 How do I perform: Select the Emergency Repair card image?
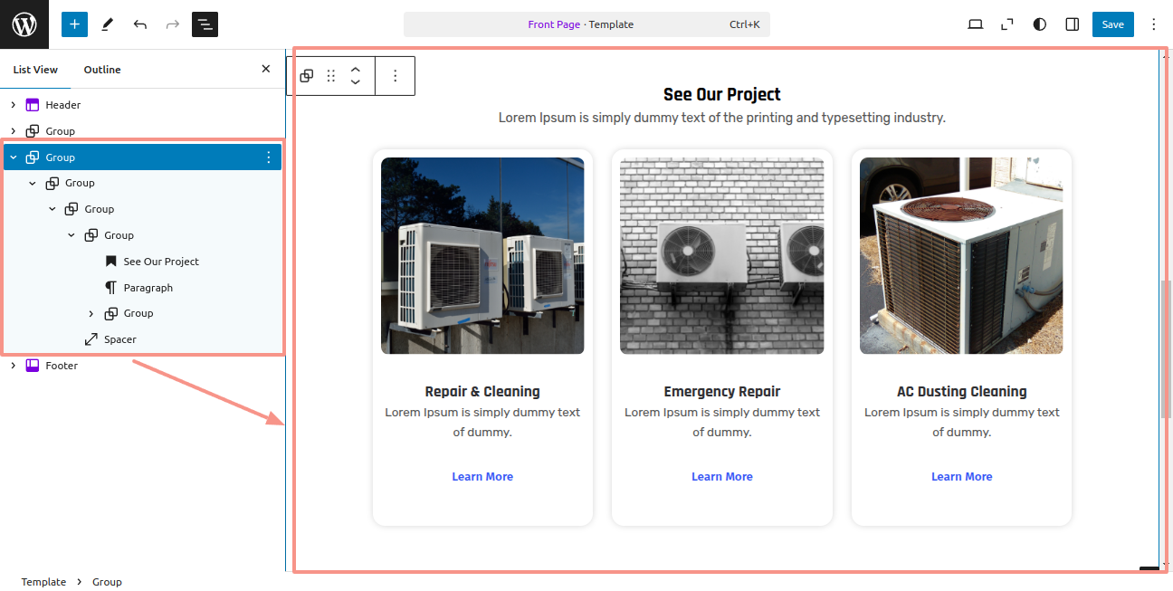click(722, 256)
